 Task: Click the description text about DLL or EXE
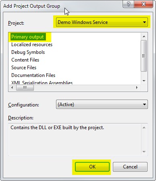(x=57, y=128)
